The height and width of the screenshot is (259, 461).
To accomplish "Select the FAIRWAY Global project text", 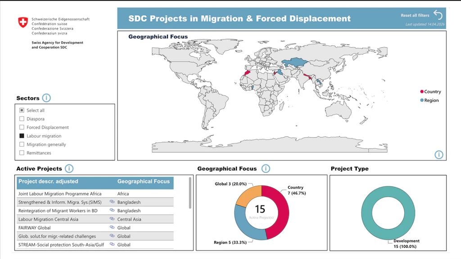I will point(34,228).
